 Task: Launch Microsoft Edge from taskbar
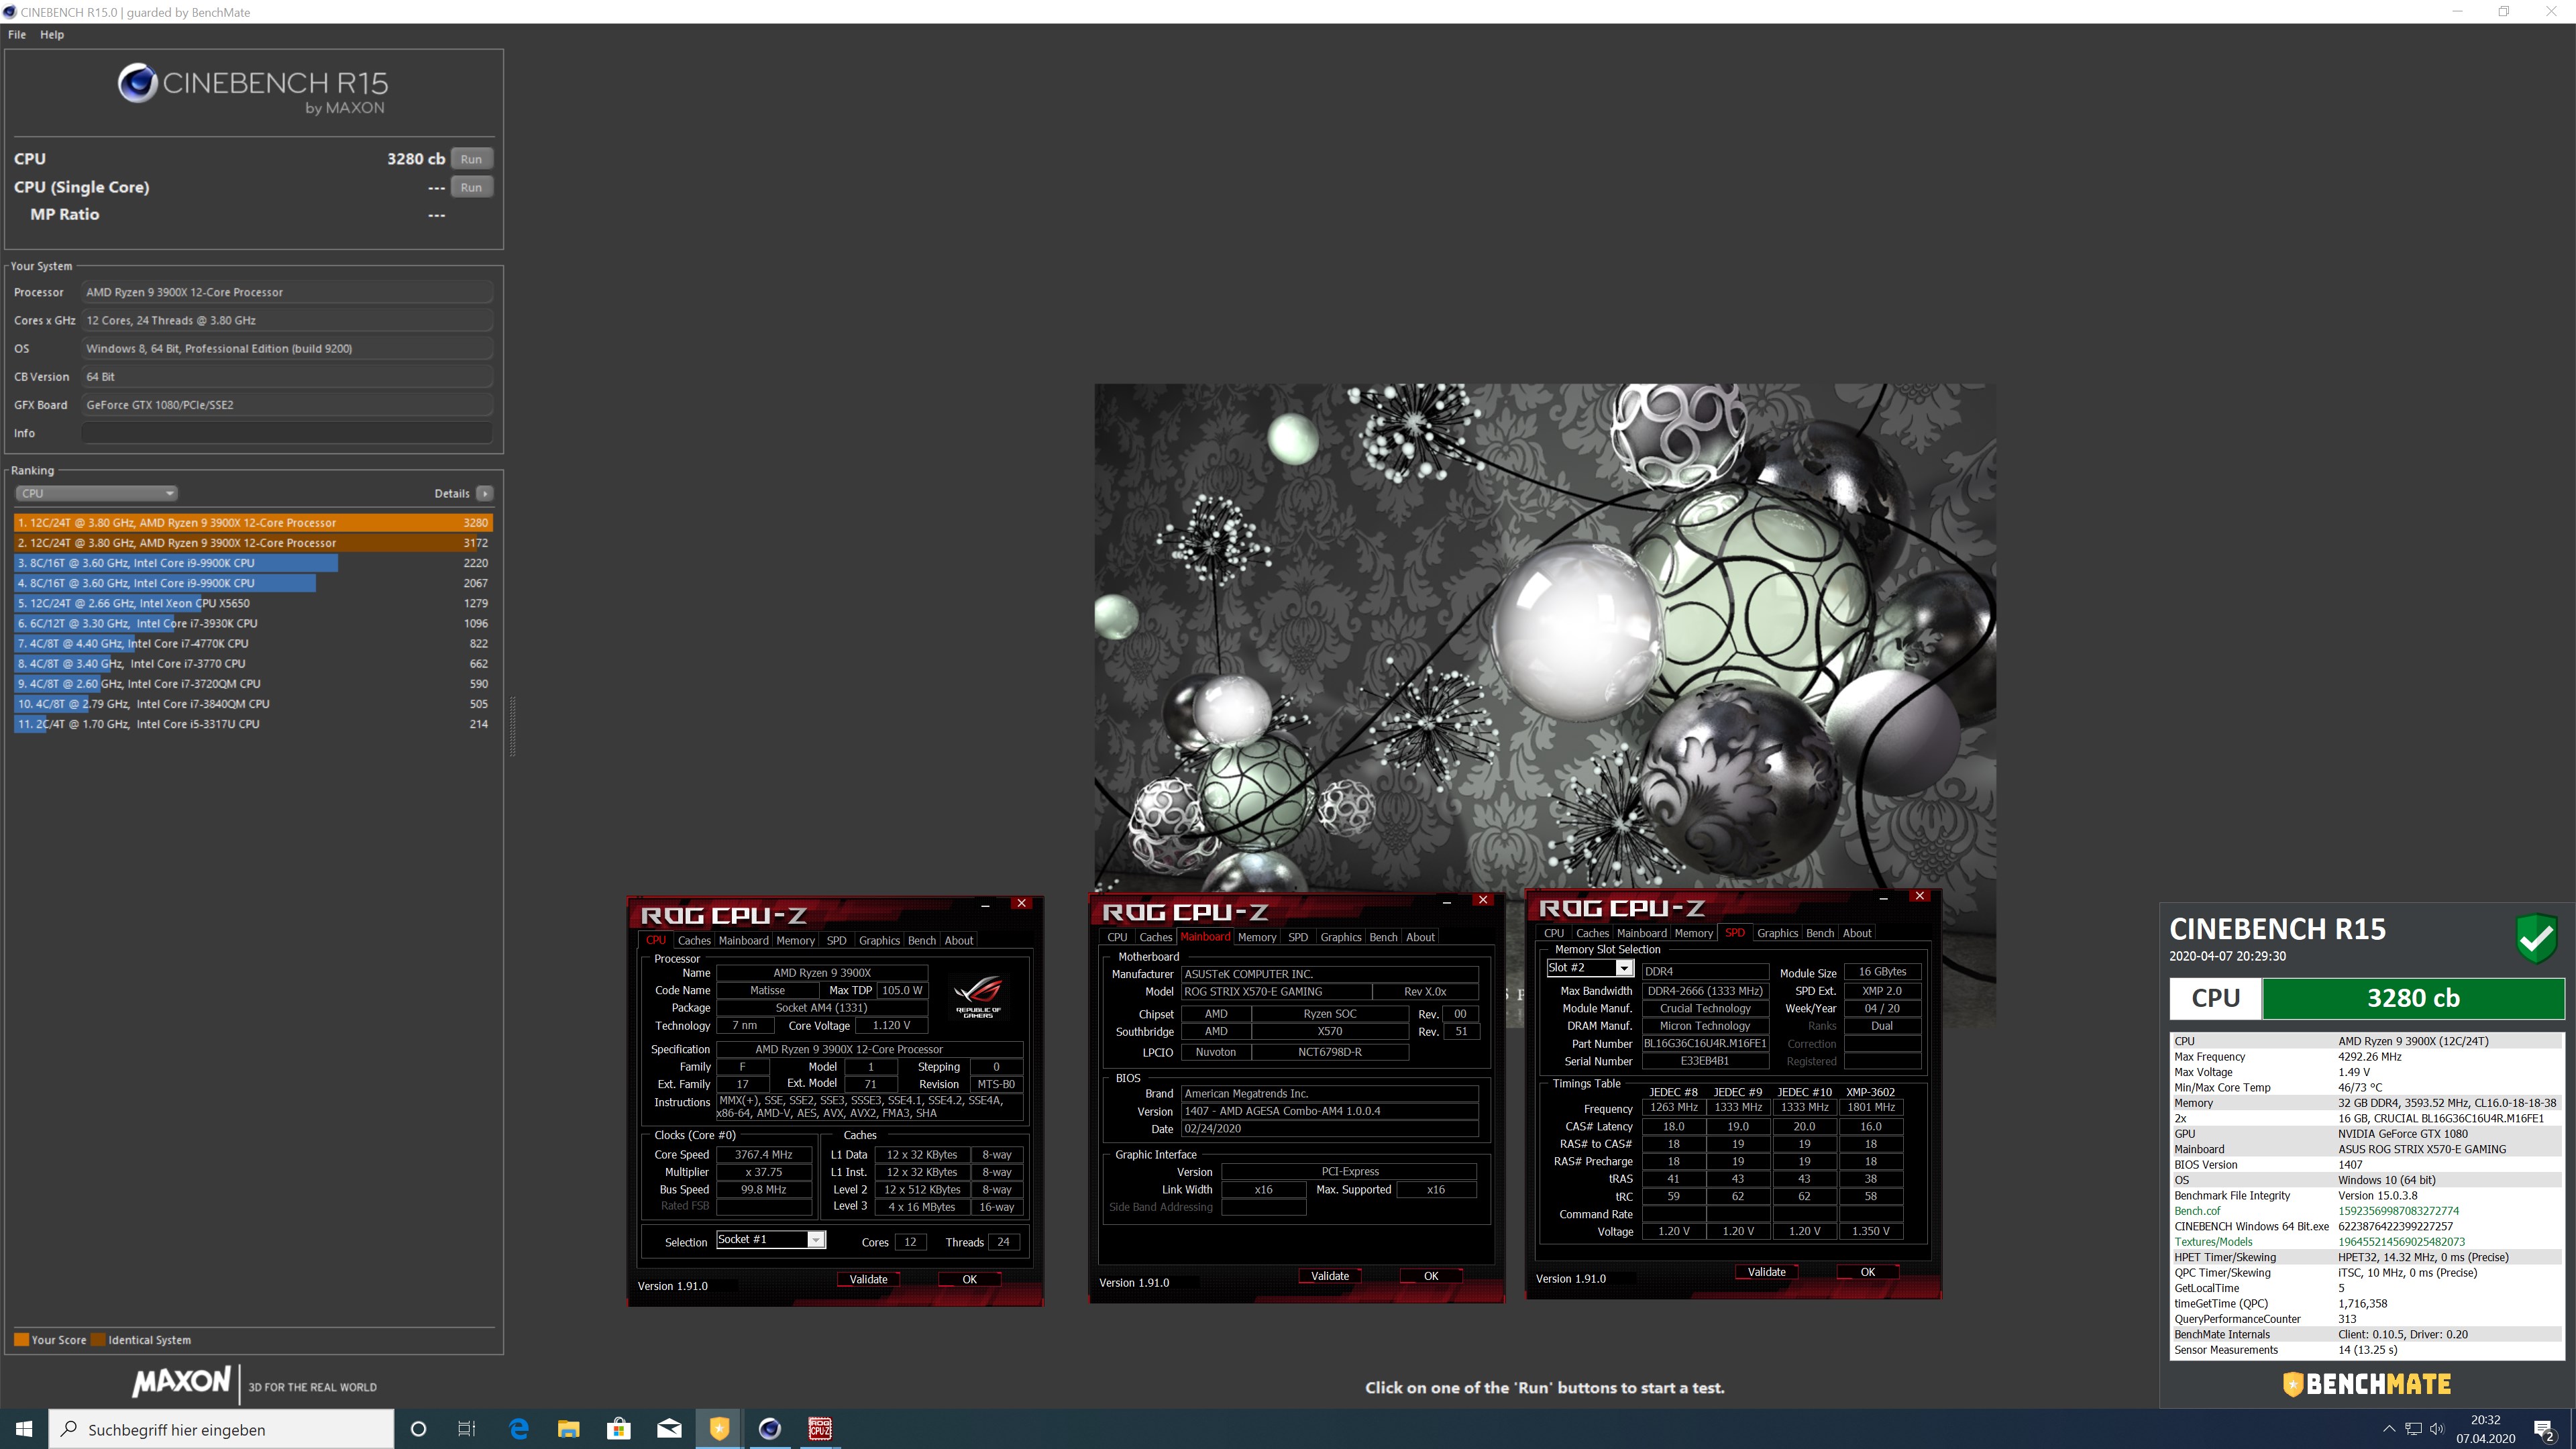click(x=519, y=1429)
